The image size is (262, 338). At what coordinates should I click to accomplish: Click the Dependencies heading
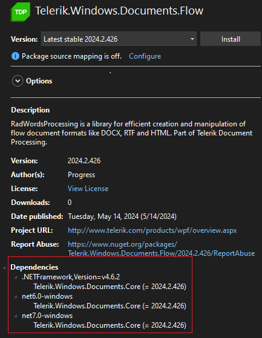point(34,267)
